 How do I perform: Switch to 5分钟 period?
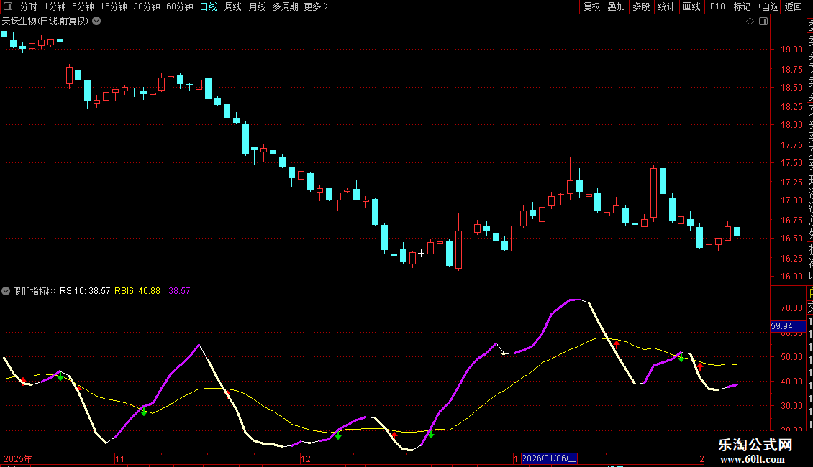[x=83, y=6]
